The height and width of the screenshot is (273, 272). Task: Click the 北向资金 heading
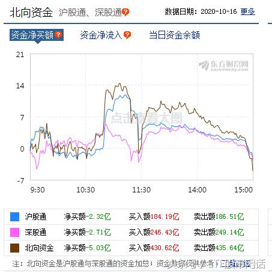click(x=31, y=13)
